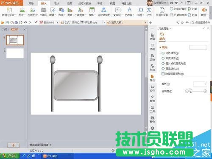
Task: Select slide 1 thumbnail
Action: (x=15, y=40)
